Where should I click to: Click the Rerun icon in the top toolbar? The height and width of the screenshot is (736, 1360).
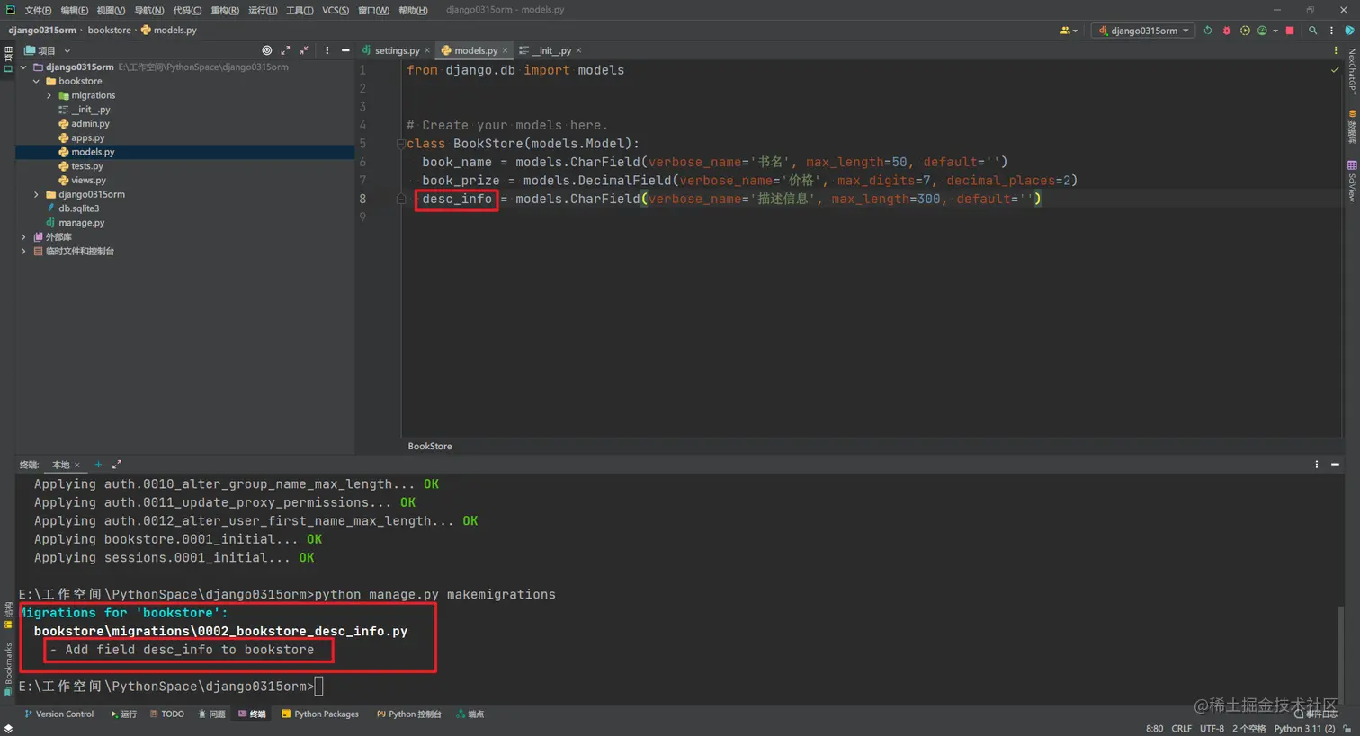(x=1208, y=31)
